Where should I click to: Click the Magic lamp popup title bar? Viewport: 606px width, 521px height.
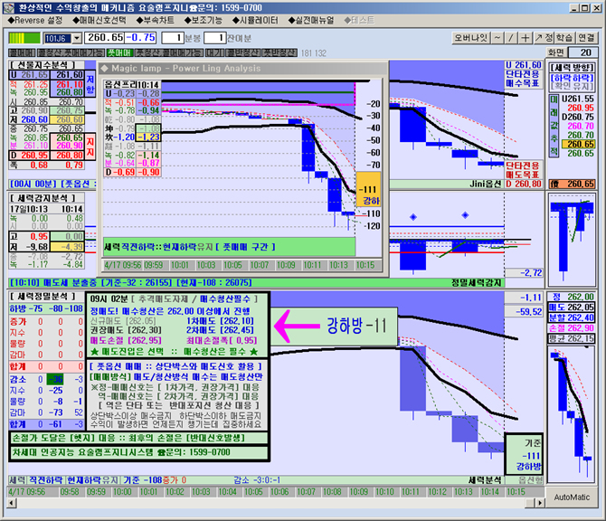(242, 69)
